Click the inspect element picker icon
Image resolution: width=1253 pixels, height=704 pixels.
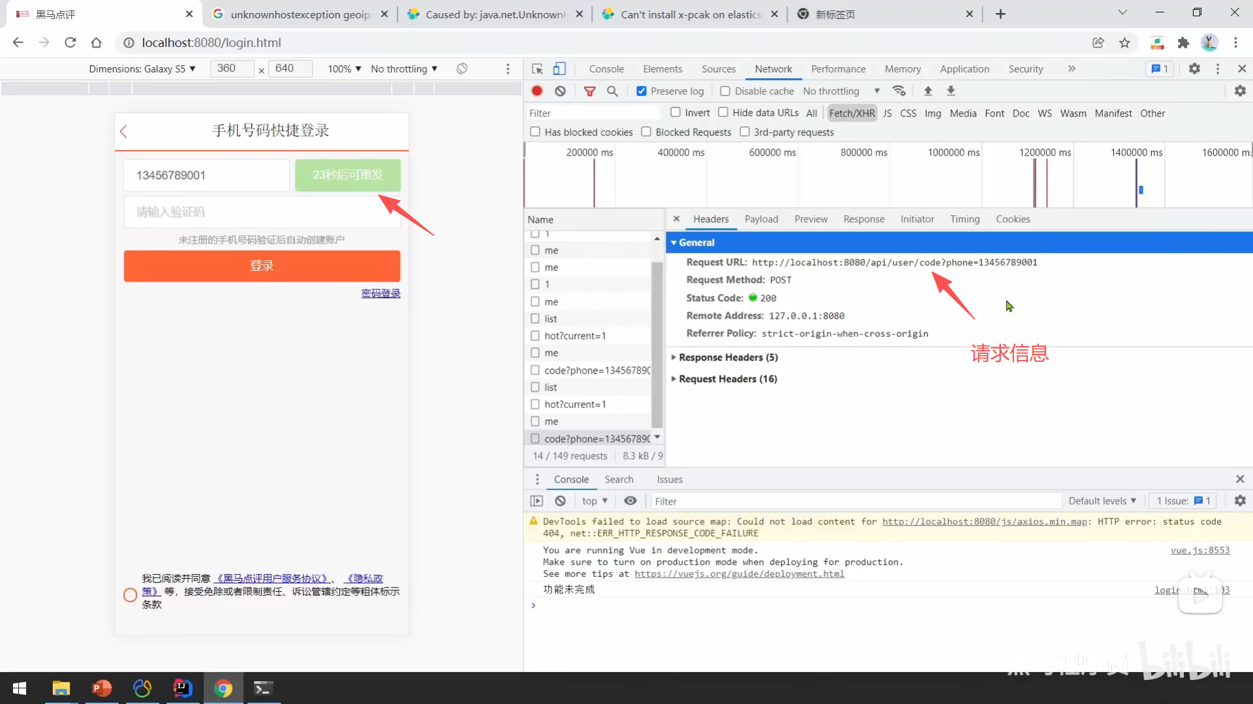point(537,69)
